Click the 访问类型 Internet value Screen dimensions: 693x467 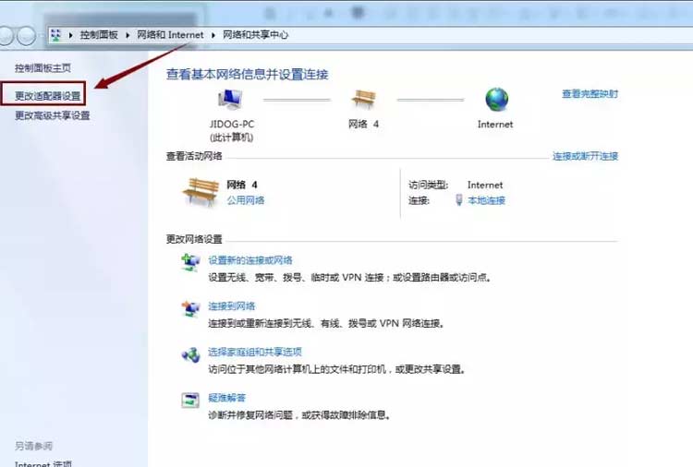[x=485, y=185]
